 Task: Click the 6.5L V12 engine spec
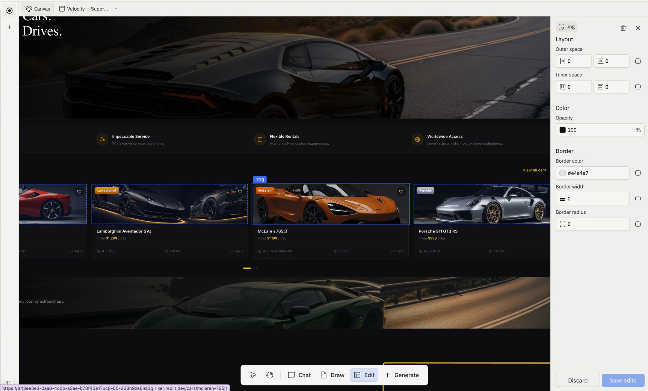click(108, 251)
